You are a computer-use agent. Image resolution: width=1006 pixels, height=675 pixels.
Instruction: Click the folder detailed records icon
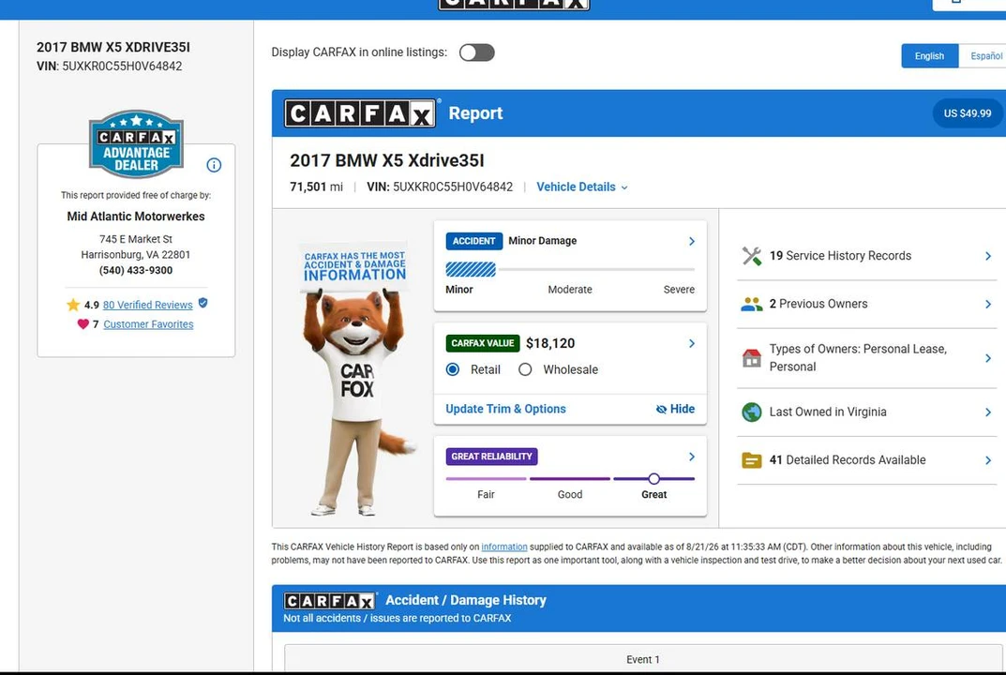click(x=751, y=460)
